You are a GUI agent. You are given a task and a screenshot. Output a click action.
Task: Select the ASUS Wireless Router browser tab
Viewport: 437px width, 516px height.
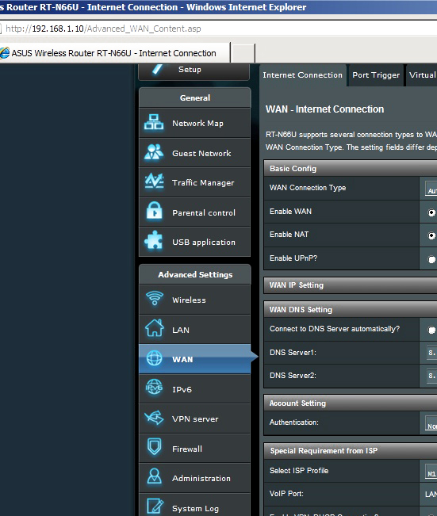click(114, 52)
